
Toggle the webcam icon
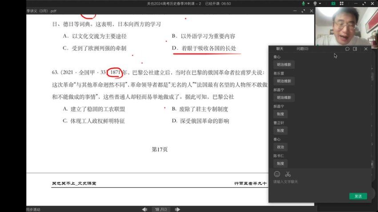(315, 3)
